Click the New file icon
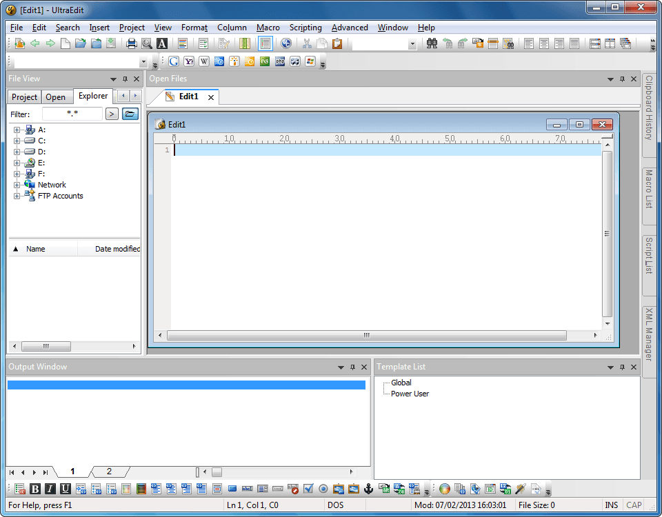The height and width of the screenshot is (517, 662). [66, 43]
